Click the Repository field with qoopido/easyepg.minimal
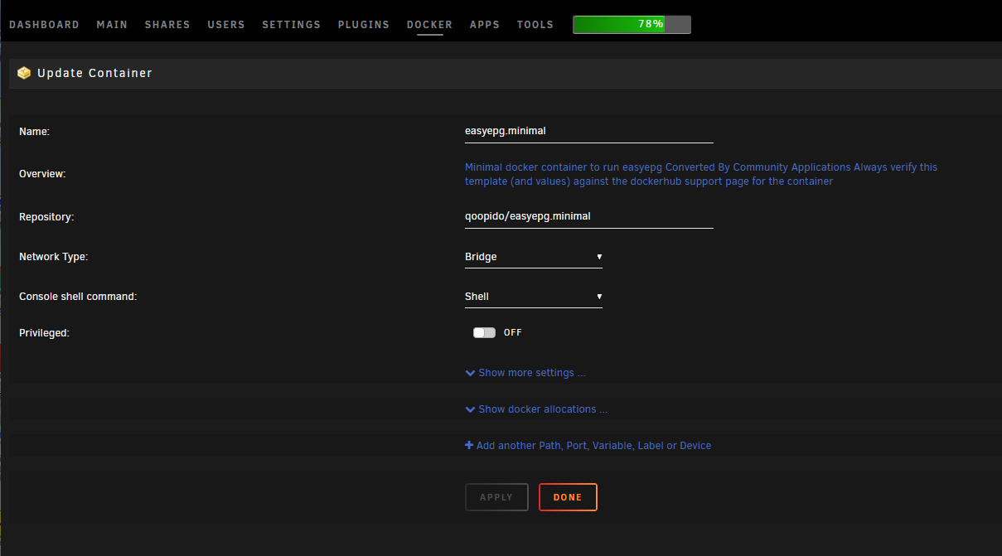 (x=588, y=217)
